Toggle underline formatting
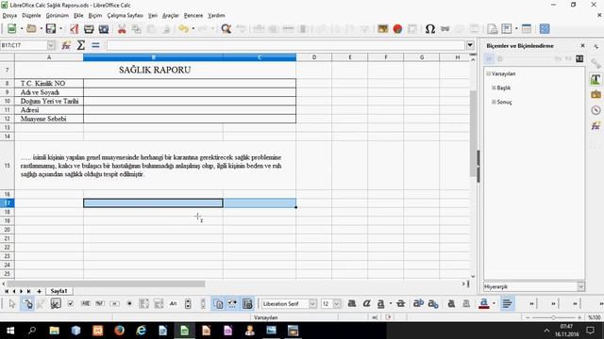Image resolution: width=604 pixels, height=339 pixels. pyautogui.click(x=380, y=303)
